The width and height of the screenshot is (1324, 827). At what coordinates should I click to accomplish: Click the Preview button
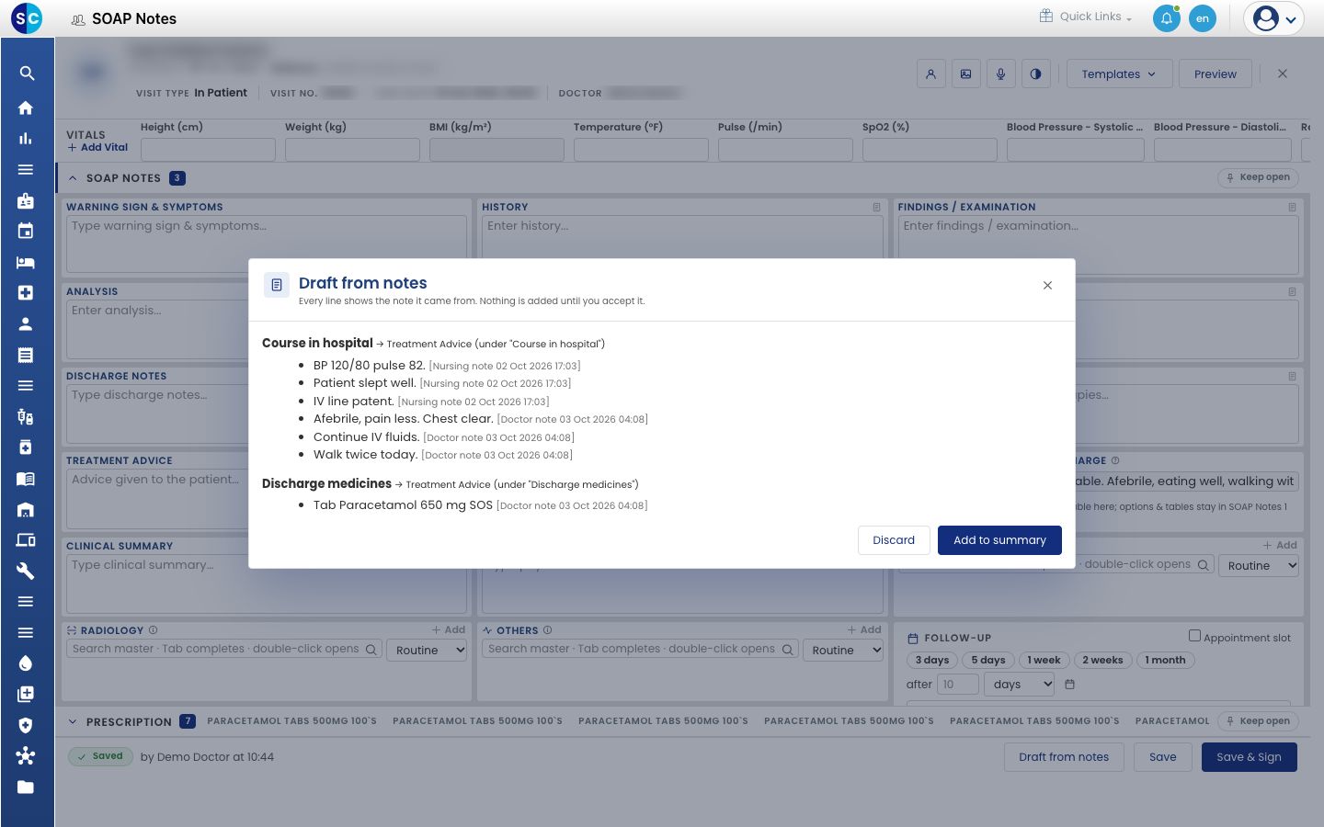(x=1216, y=74)
